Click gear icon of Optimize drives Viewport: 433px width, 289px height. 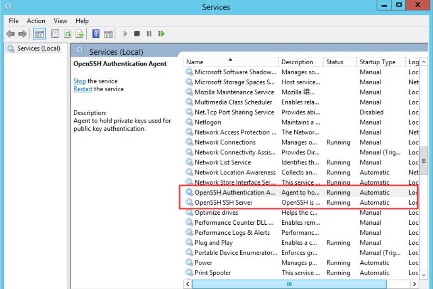pos(189,213)
